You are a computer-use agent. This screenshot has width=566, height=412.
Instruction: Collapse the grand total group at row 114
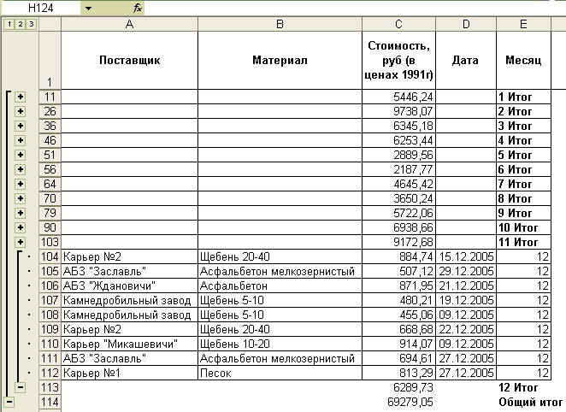pyautogui.click(x=9, y=402)
